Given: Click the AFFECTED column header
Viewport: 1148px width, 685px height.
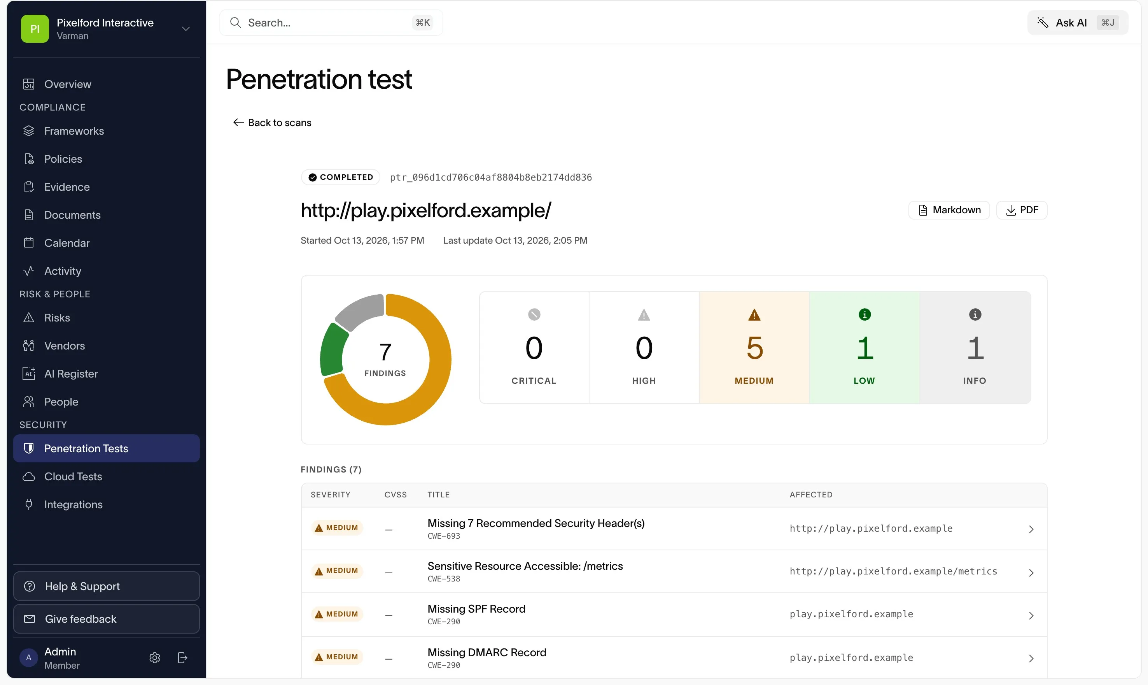Looking at the screenshot, I should tap(811, 495).
